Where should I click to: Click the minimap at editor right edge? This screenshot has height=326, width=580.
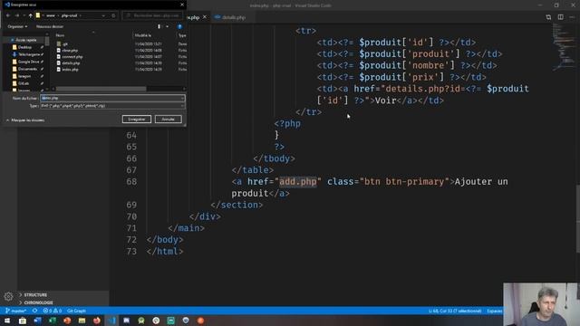tap(564, 46)
